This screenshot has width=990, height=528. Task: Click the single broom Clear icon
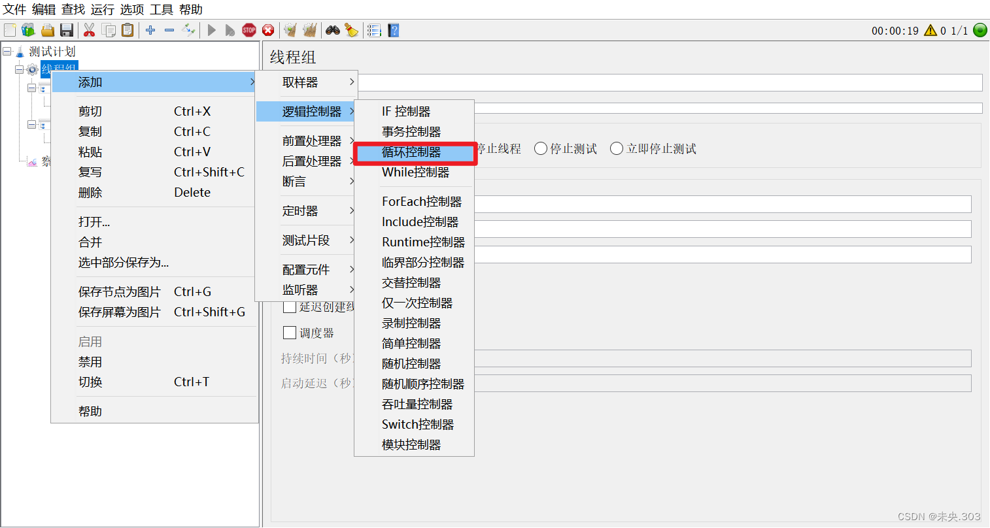[x=290, y=30]
